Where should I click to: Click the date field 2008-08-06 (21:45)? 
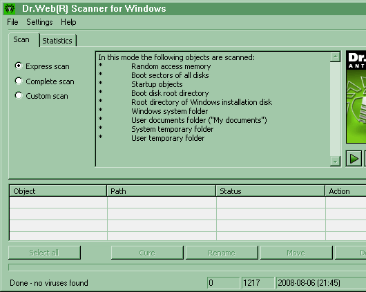point(321,283)
